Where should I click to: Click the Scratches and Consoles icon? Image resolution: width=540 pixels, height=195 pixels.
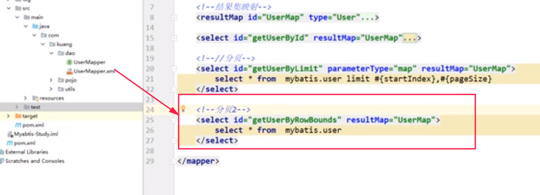[x=2, y=161]
